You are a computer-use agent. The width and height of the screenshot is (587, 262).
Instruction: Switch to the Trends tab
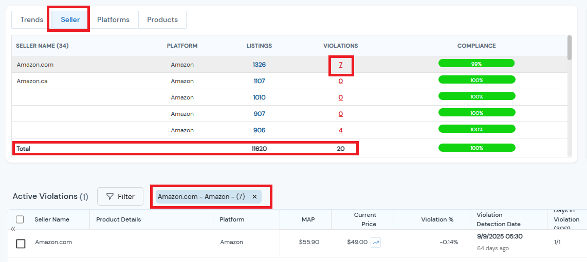[x=32, y=20]
